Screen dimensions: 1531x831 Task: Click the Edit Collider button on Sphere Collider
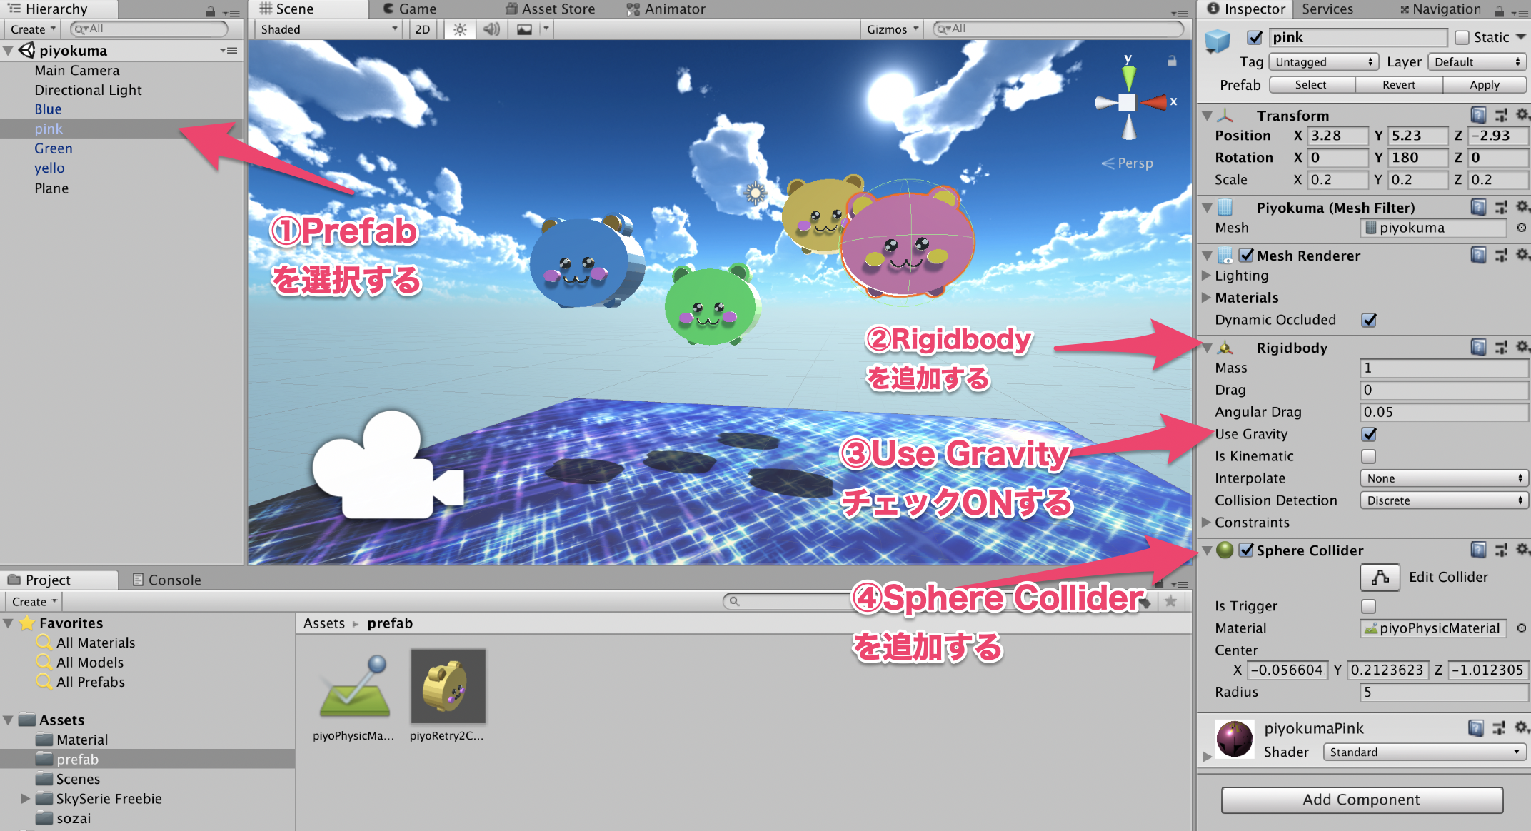click(1378, 577)
